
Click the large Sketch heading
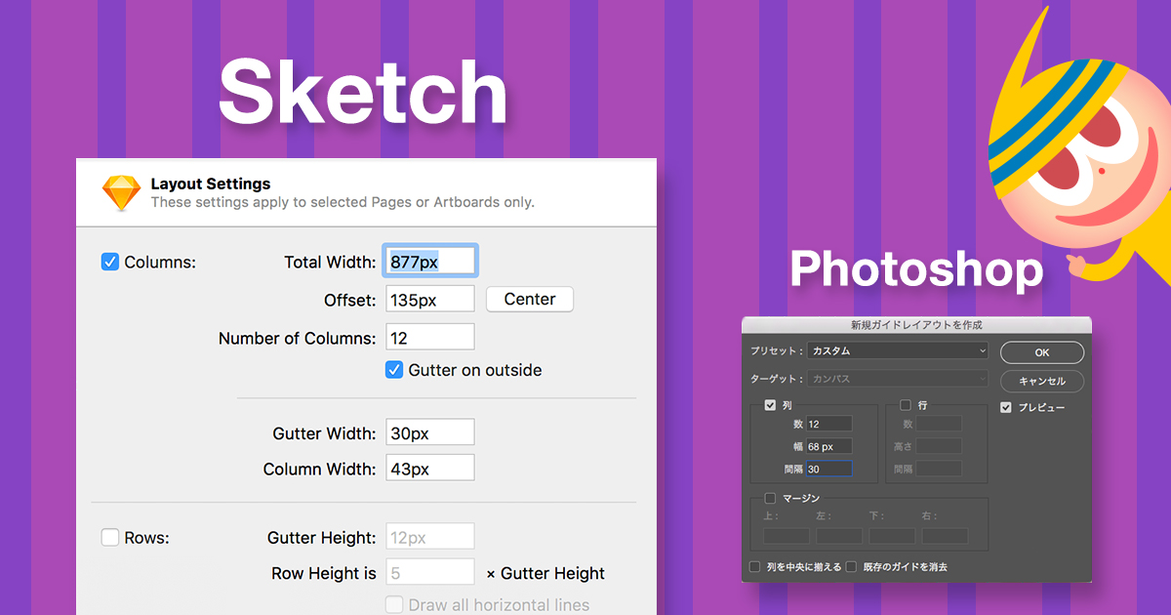363,94
